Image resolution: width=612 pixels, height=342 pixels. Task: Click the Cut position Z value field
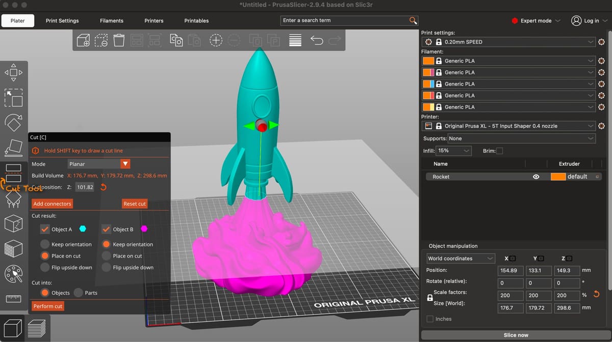click(85, 187)
